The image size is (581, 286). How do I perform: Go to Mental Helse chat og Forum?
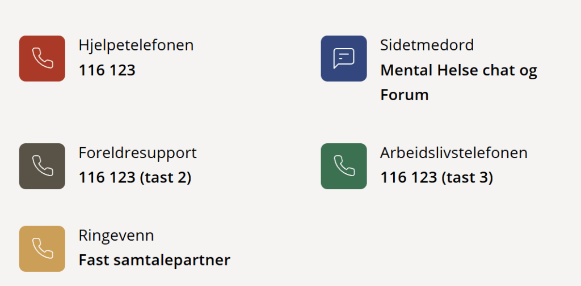pos(458,71)
